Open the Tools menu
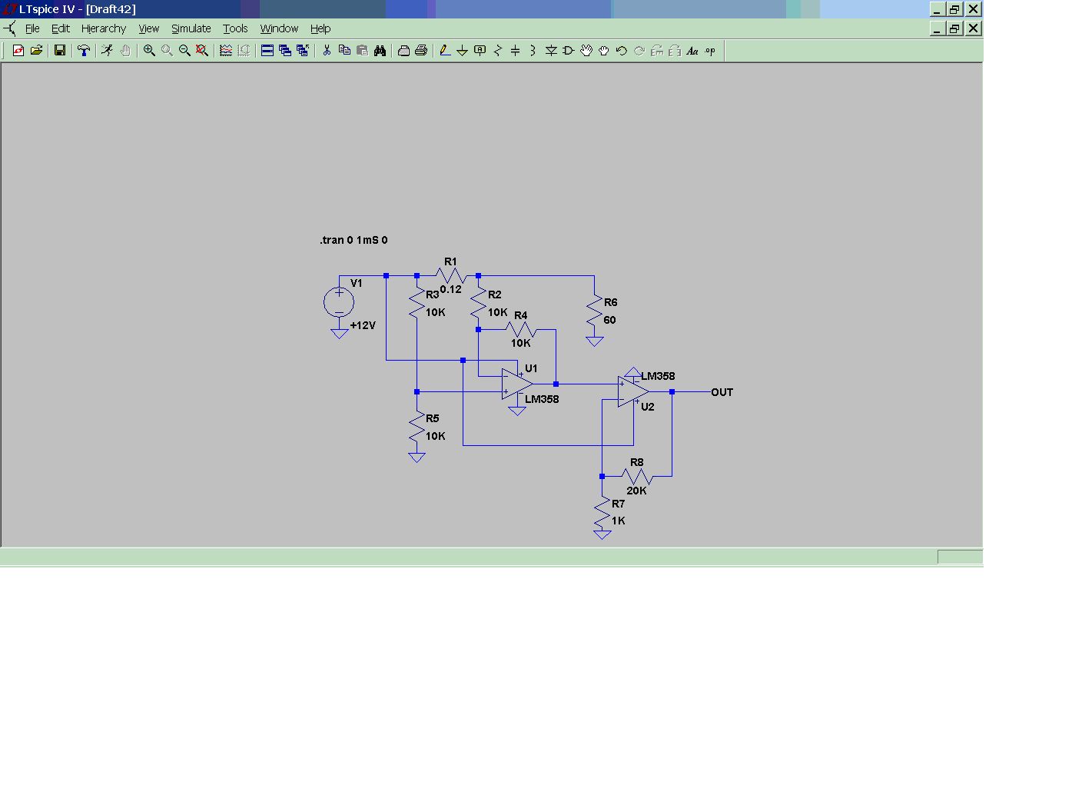 tap(235, 28)
